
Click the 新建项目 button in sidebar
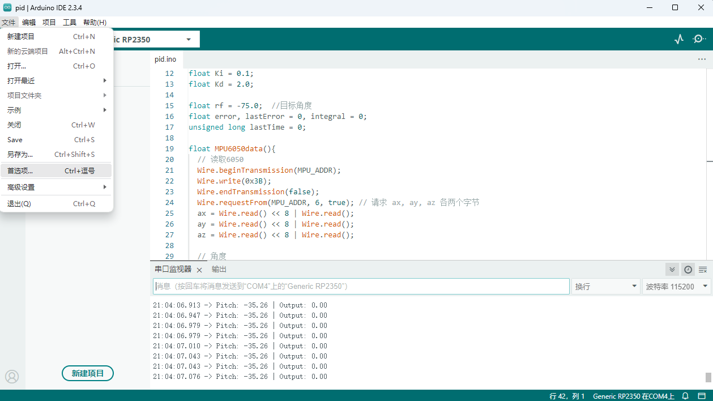88,373
